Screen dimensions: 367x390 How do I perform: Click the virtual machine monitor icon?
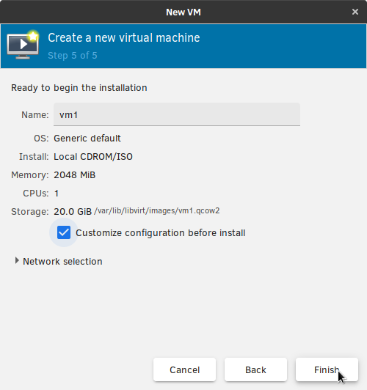point(23,45)
